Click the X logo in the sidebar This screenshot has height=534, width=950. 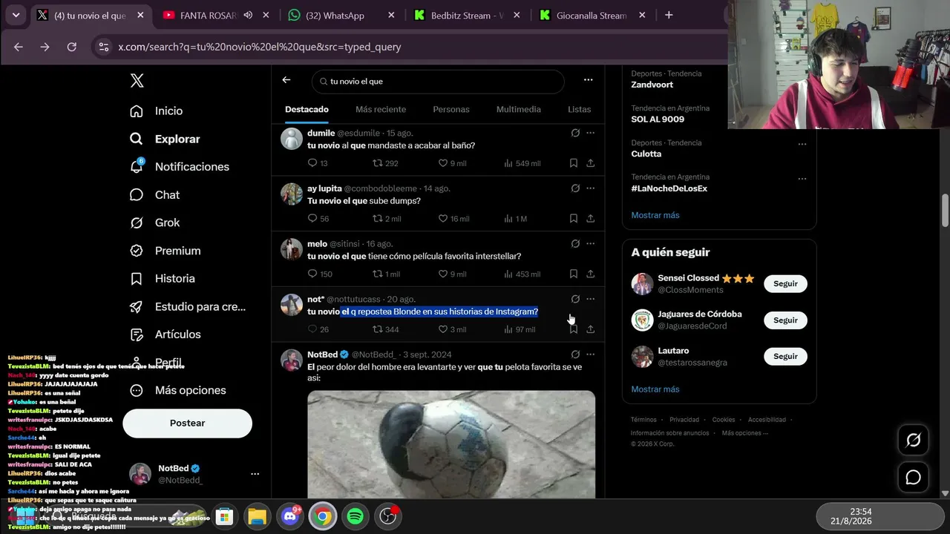point(137,81)
